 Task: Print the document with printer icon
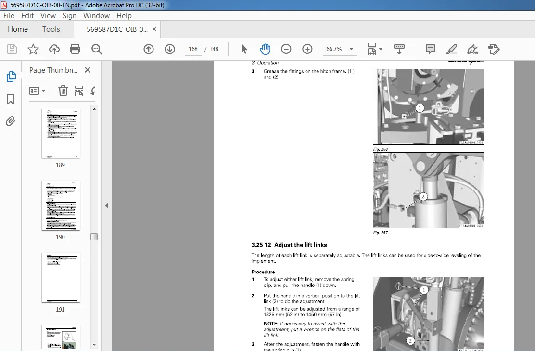[75, 49]
